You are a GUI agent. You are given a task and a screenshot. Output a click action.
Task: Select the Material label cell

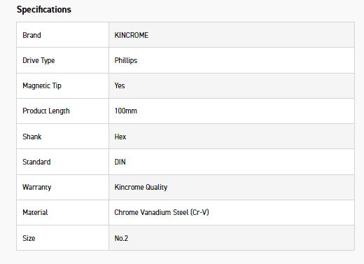click(x=62, y=212)
